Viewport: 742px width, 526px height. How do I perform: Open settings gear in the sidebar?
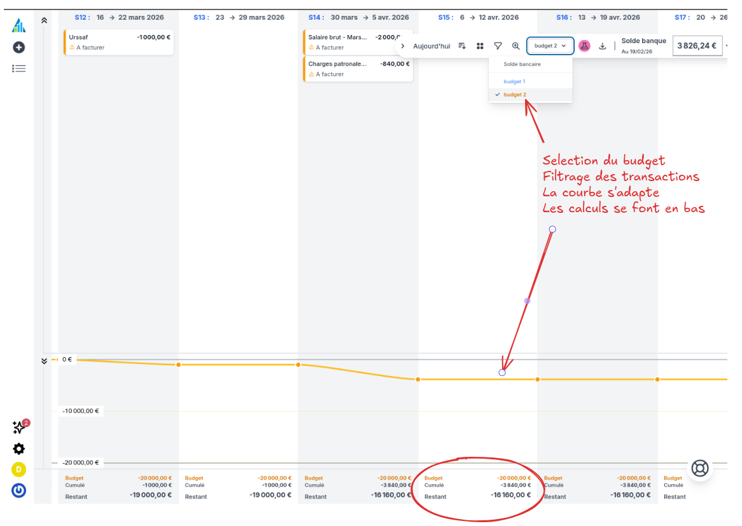pos(19,449)
